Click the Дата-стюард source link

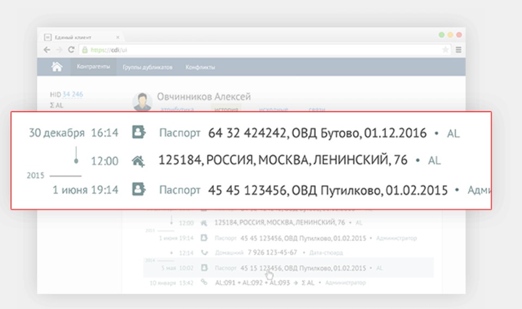(326, 253)
